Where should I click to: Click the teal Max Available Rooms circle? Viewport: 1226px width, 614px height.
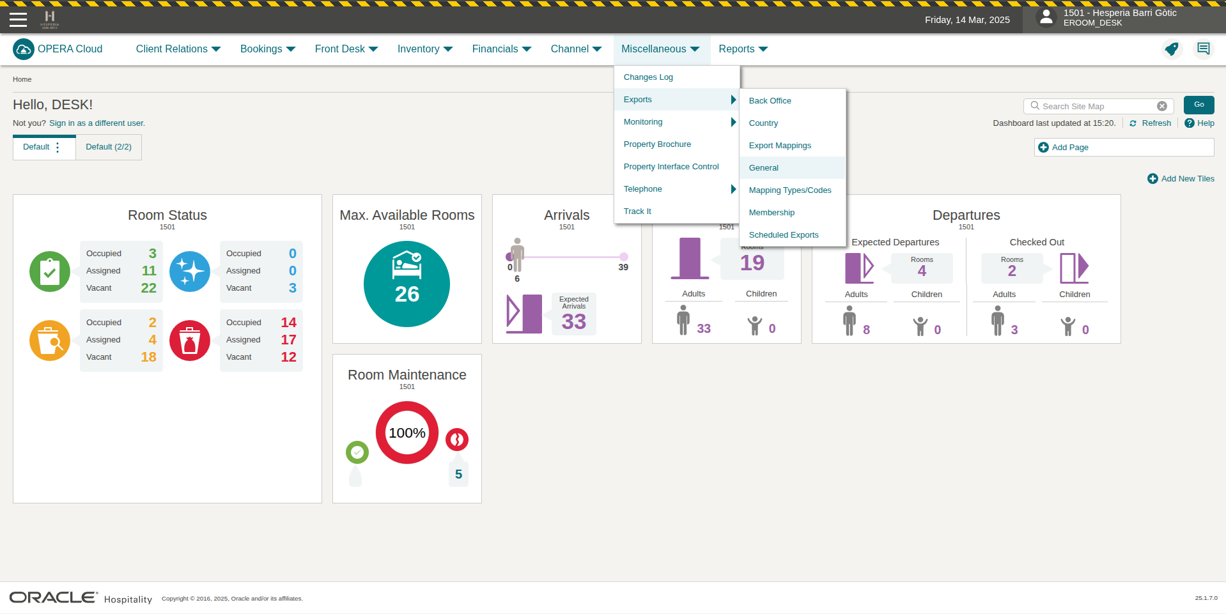point(407,284)
